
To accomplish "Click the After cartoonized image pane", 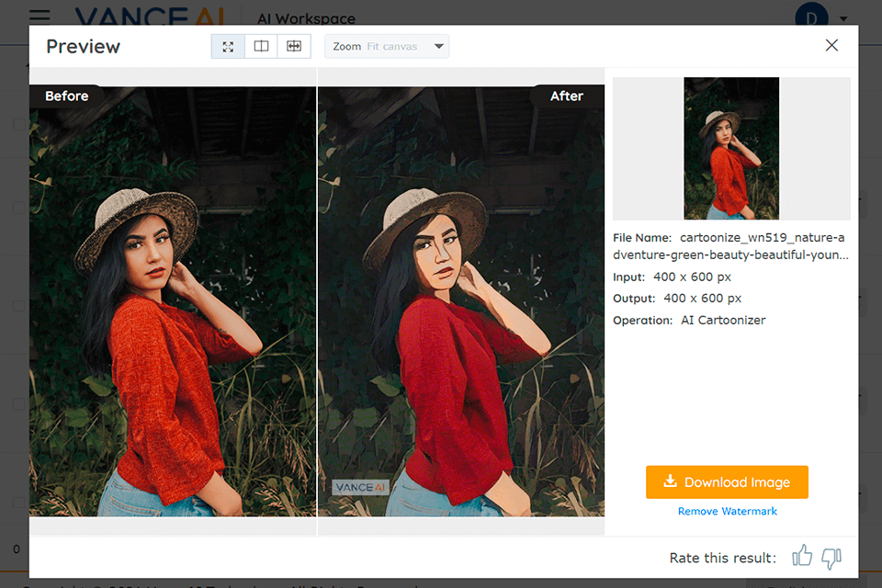I will click(x=461, y=301).
